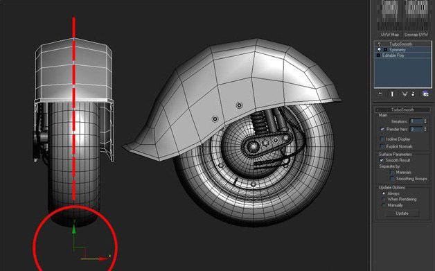Click the red X axis gizmo arrow
435x271 pixels.
click(103, 259)
